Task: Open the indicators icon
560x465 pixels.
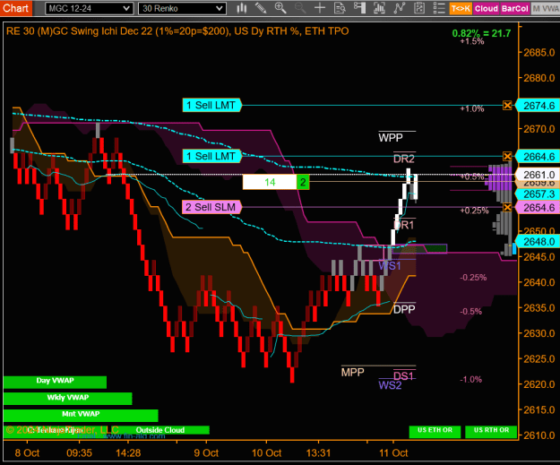Action: (400, 8)
